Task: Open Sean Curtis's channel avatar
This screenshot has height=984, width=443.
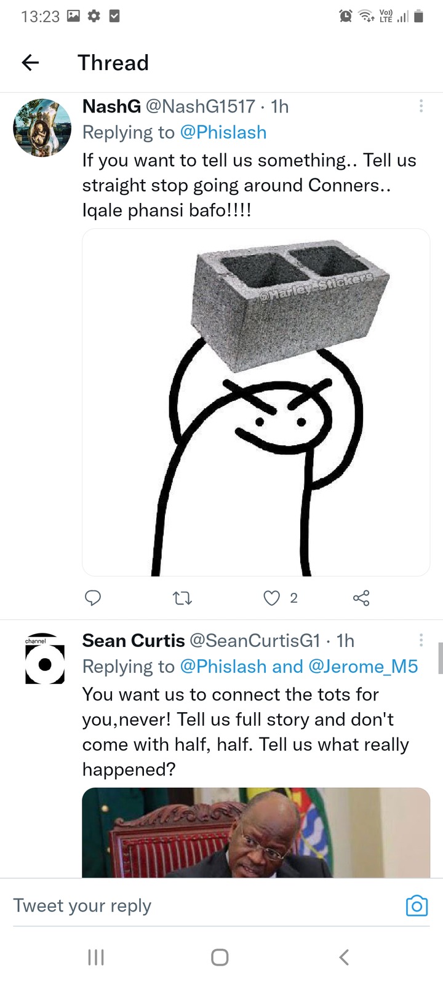Action: pos(45,659)
